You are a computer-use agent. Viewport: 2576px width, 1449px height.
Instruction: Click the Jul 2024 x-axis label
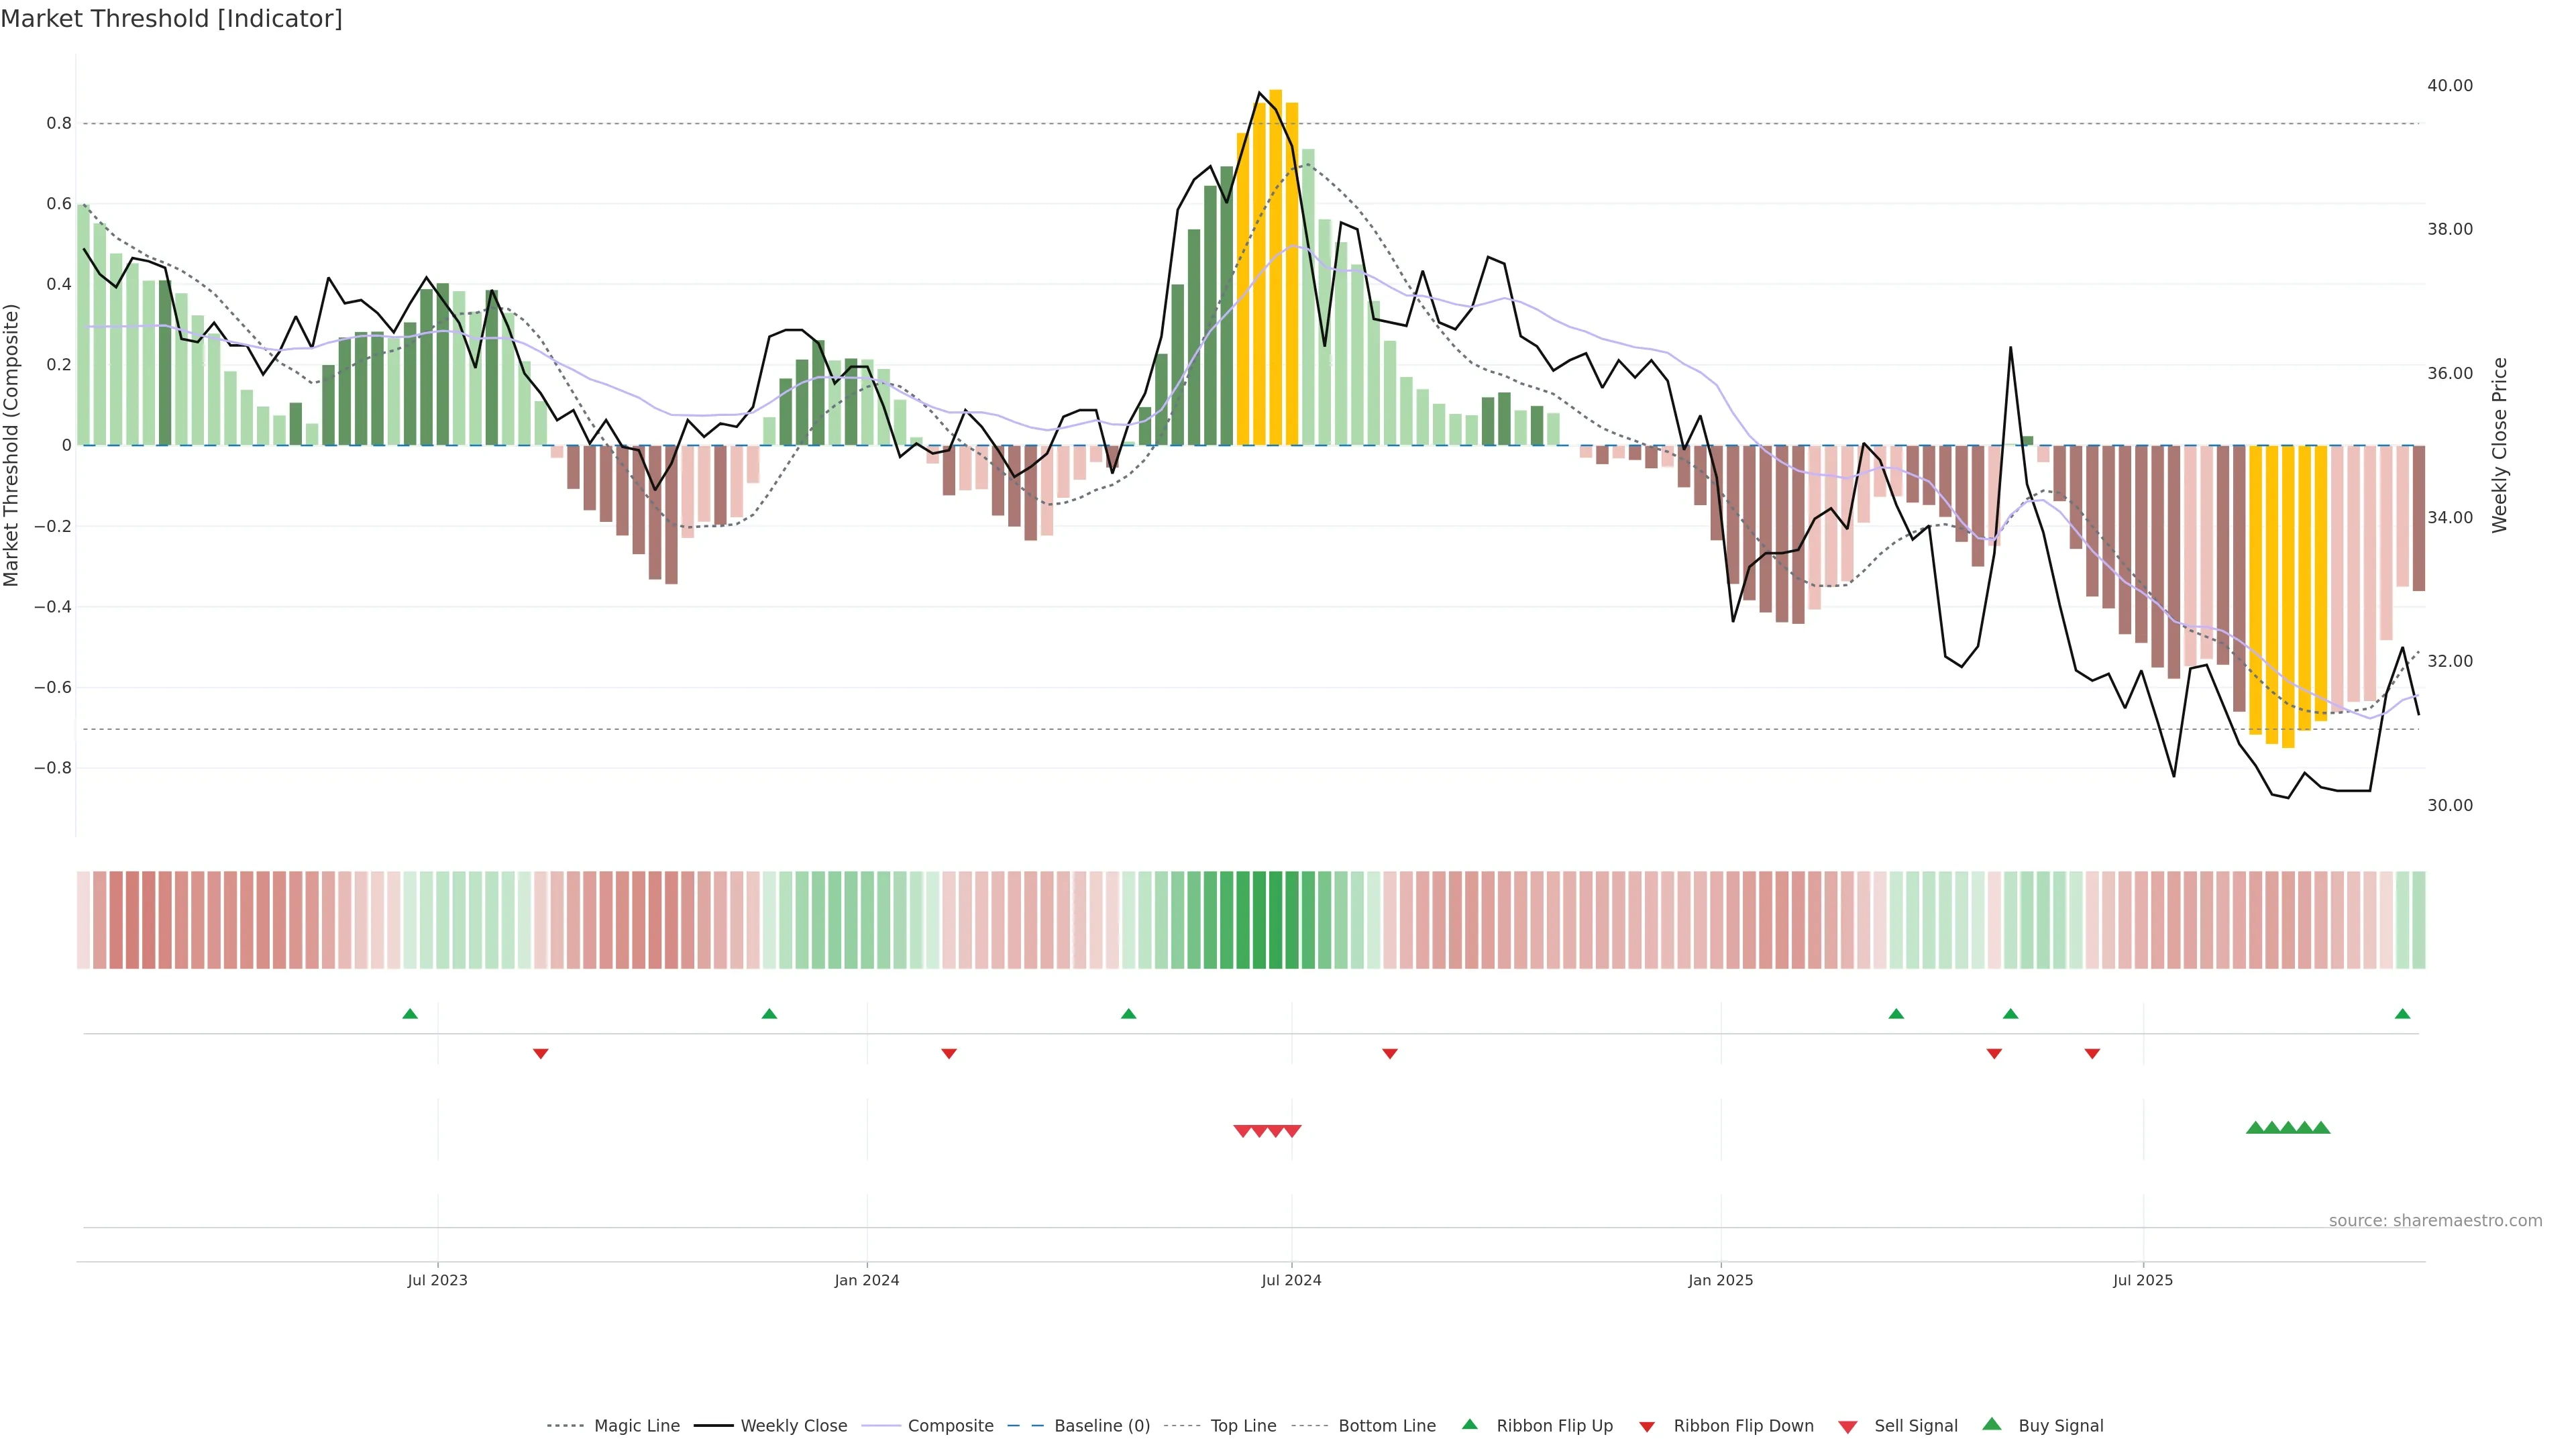[x=1291, y=1280]
